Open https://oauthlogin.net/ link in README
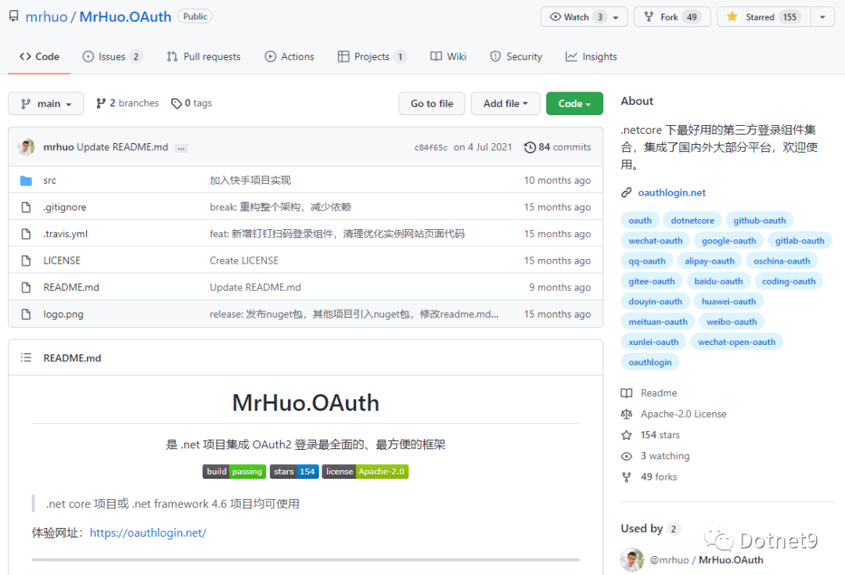 148,533
